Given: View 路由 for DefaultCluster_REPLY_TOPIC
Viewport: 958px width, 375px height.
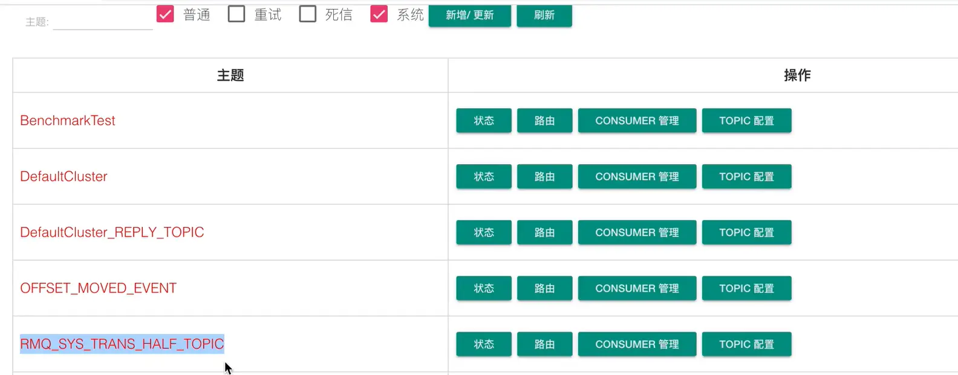Looking at the screenshot, I should click(x=544, y=232).
